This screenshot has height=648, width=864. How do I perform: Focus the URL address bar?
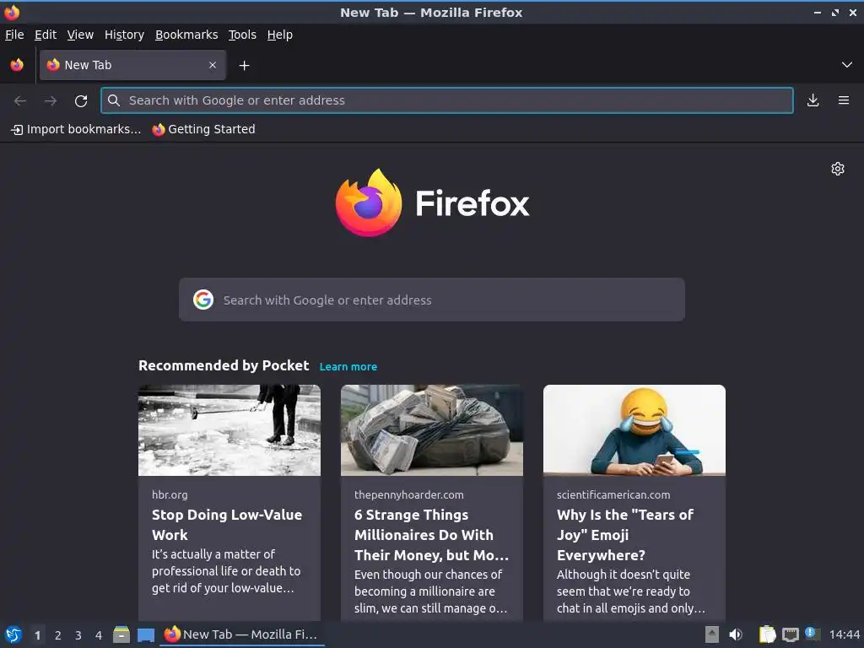click(x=447, y=100)
